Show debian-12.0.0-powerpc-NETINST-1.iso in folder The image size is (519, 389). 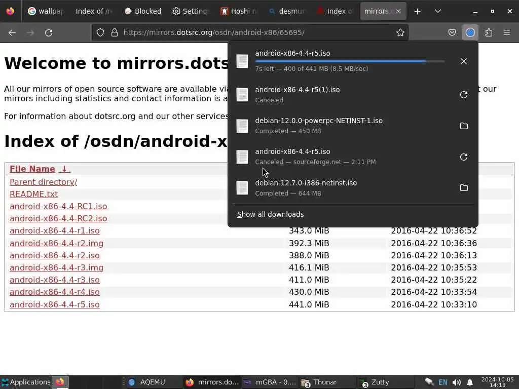(464, 126)
